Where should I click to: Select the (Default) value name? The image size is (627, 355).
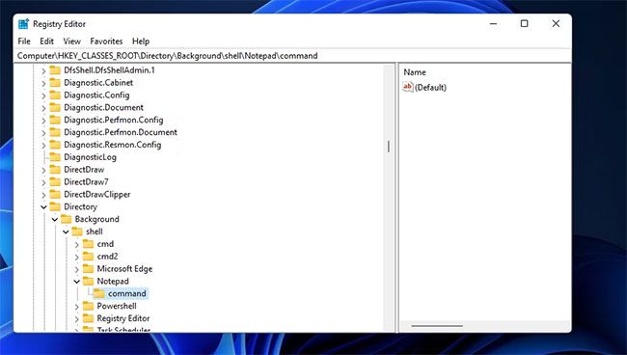click(x=430, y=87)
